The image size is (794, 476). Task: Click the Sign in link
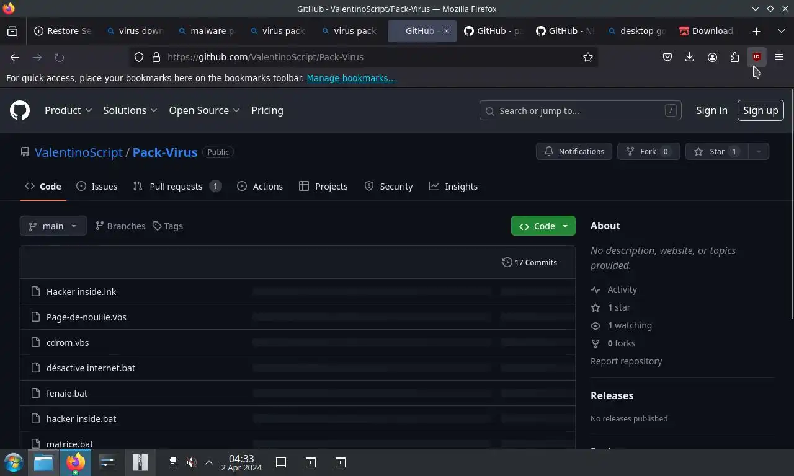pos(711,110)
